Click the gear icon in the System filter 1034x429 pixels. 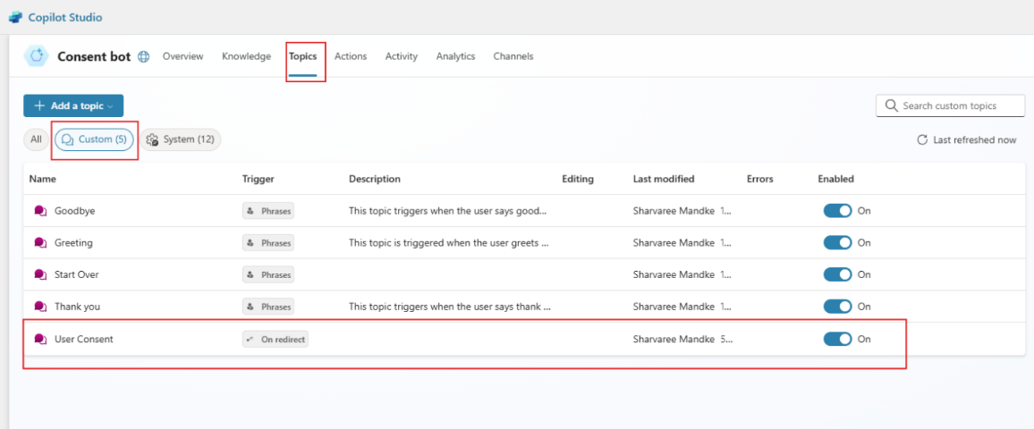(x=152, y=139)
